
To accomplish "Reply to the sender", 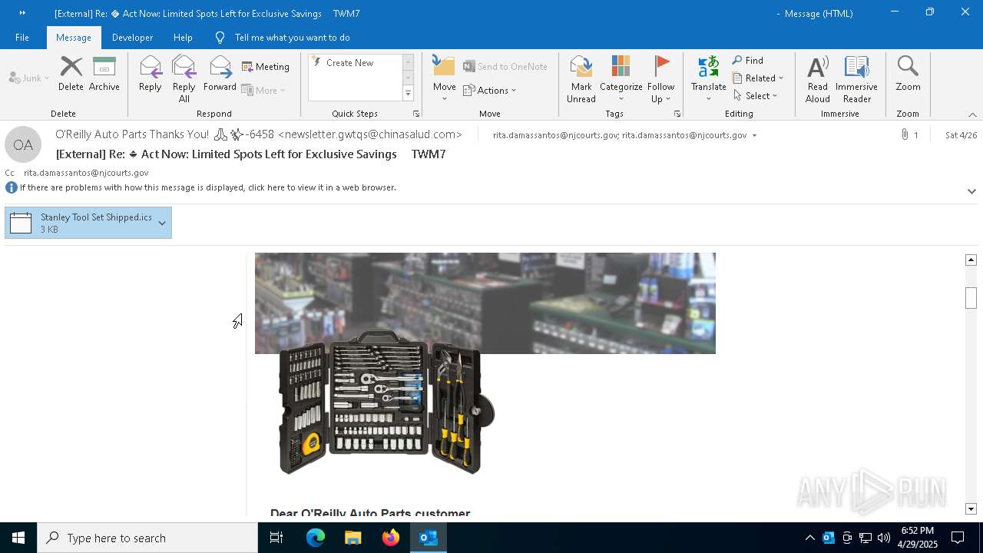I will pos(151,74).
